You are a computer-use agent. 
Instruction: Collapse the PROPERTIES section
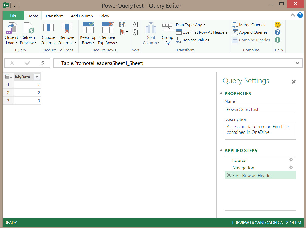coord(220,93)
